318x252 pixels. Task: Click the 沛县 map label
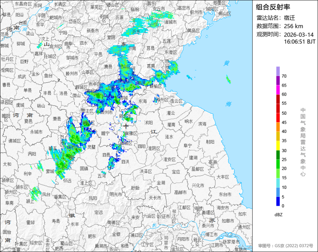pos(63,93)
